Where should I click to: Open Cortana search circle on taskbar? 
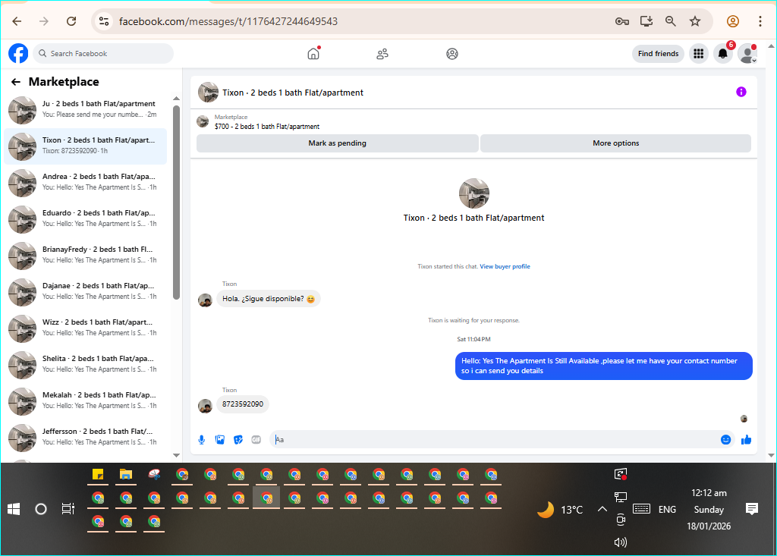tap(41, 509)
